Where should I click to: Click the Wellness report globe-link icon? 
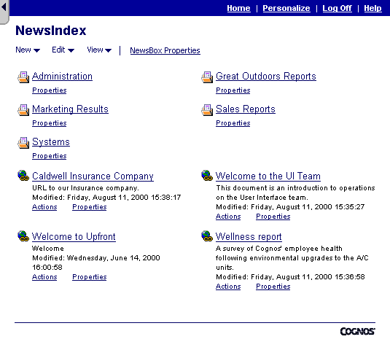pos(207,236)
